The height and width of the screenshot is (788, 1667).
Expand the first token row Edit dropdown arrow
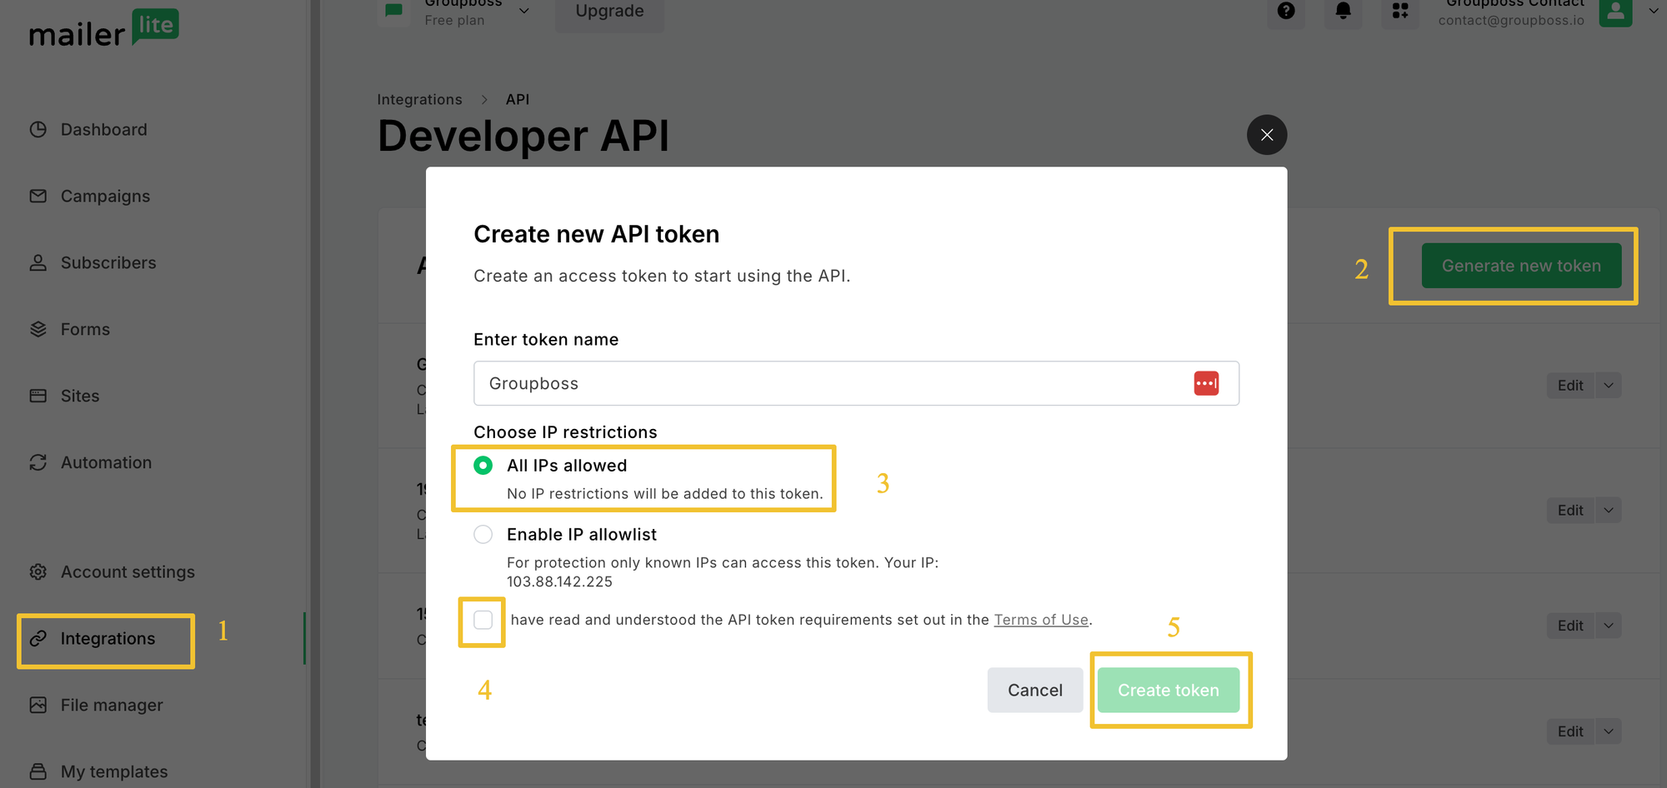pos(1609,386)
